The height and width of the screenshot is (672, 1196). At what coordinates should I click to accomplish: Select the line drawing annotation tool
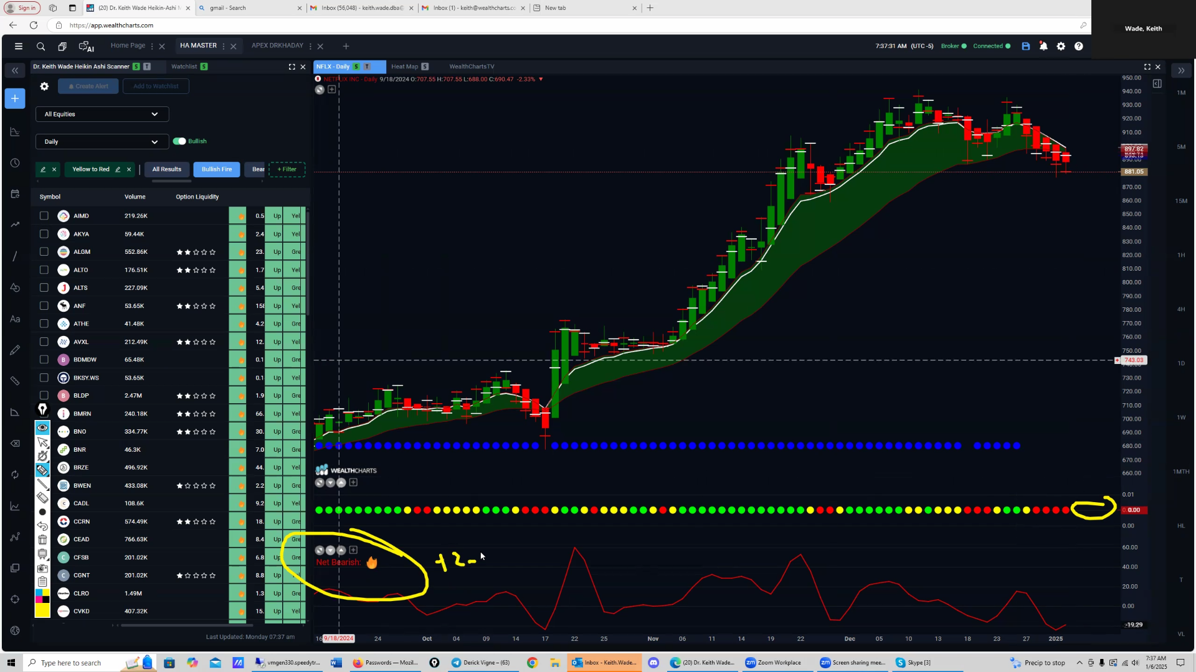tap(42, 483)
